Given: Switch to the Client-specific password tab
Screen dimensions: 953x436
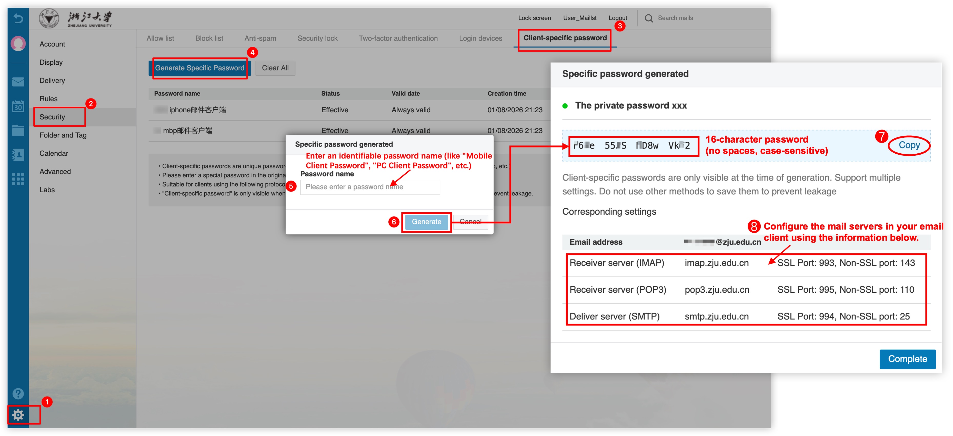Looking at the screenshot, I should click(x=565, y=38).
